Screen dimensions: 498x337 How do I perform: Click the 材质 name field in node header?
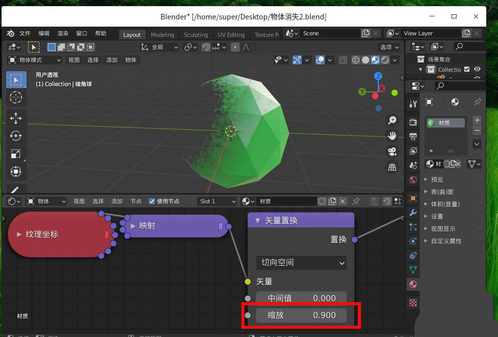point(286,201)
